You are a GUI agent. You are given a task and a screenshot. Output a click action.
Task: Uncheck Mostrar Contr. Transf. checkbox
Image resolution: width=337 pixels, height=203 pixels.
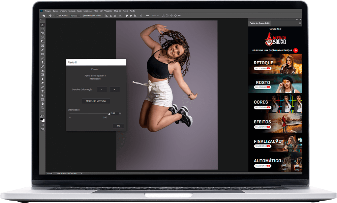coord(84,15)
